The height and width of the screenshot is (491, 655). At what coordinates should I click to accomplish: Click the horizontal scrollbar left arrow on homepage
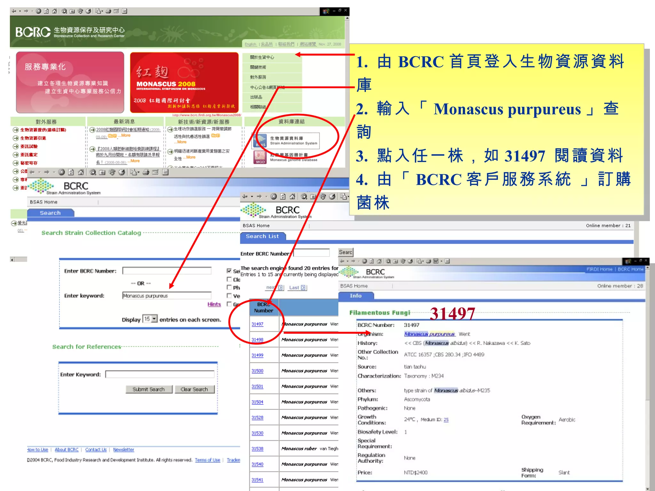tap(12, 260)
